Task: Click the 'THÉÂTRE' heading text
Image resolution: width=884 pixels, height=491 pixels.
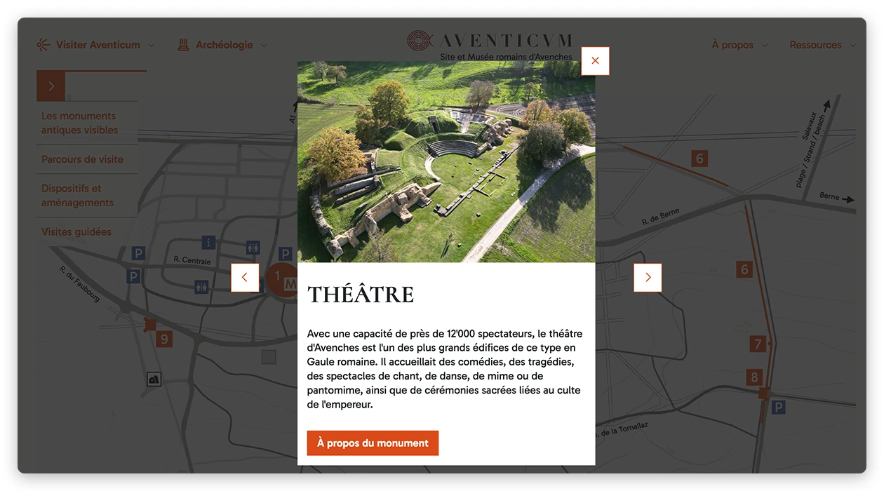Action: pos(361,295)
